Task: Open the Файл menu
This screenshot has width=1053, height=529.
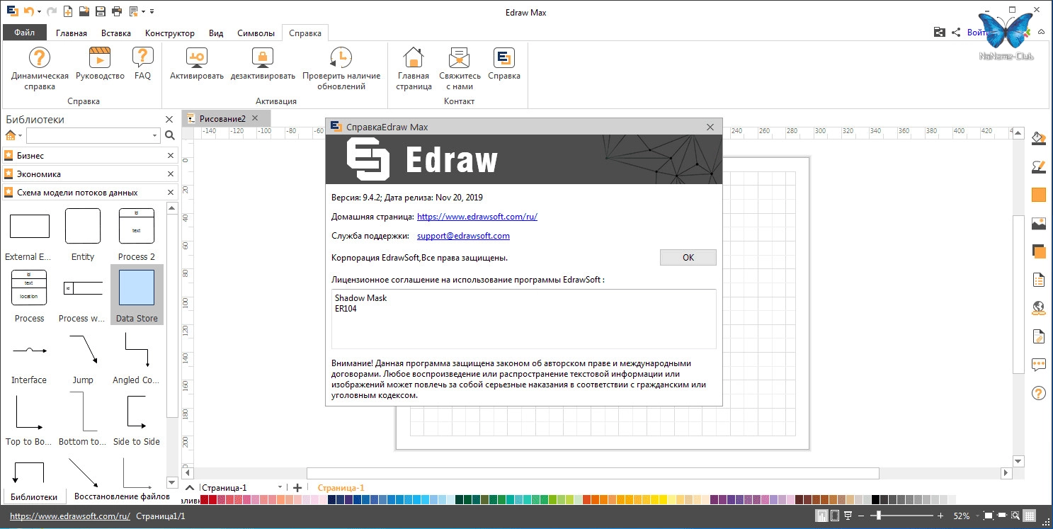Action: (x=25, y=33)
